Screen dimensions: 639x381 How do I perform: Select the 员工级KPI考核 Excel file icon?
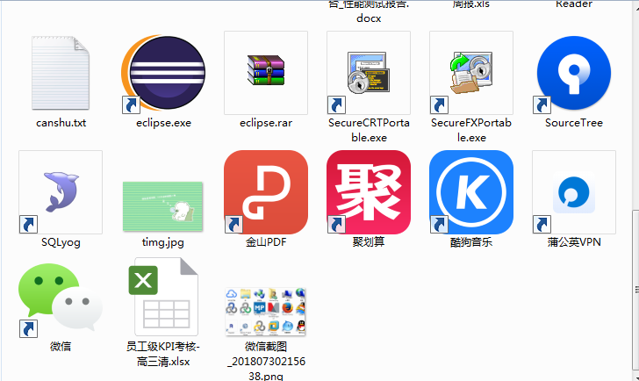click(x=163, y=297)
